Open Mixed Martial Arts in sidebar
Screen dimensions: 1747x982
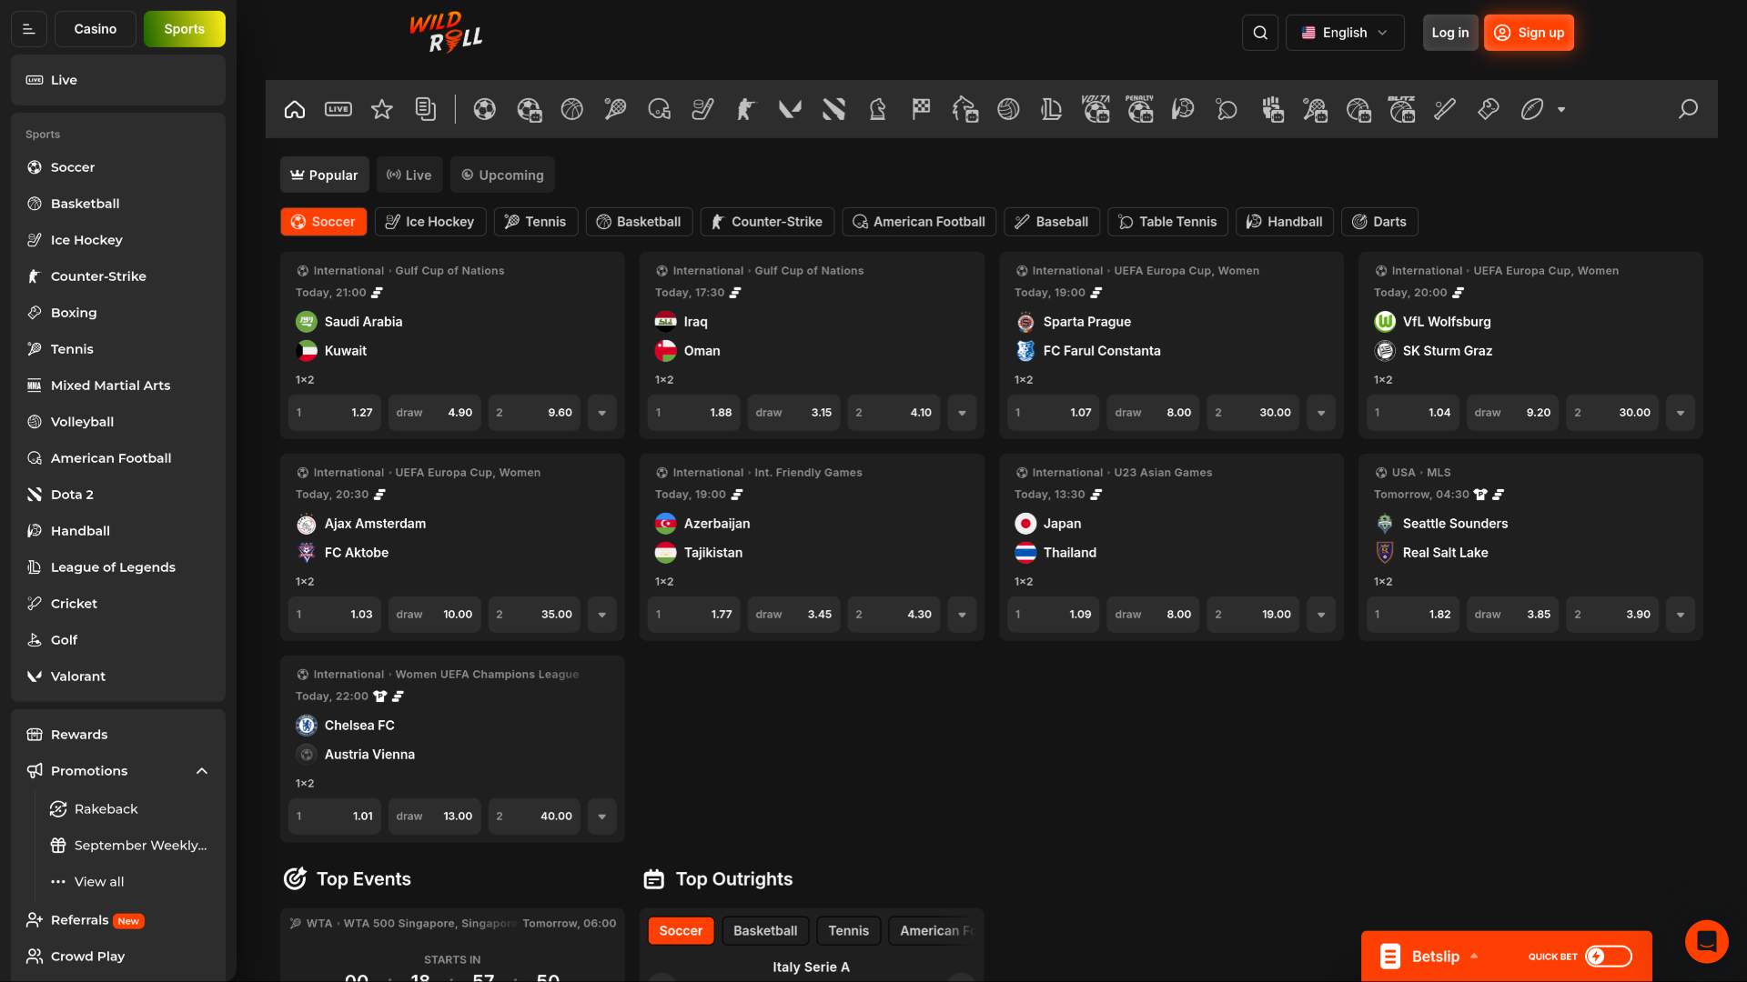111,386
